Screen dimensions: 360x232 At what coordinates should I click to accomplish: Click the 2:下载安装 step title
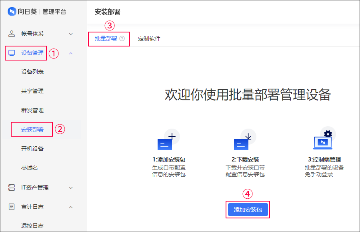[245, 159]
